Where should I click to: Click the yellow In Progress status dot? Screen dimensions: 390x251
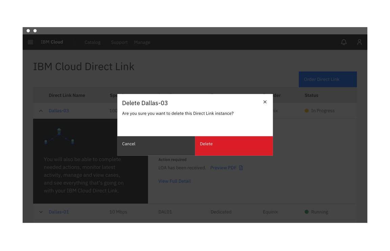click(x=306, y=111)
